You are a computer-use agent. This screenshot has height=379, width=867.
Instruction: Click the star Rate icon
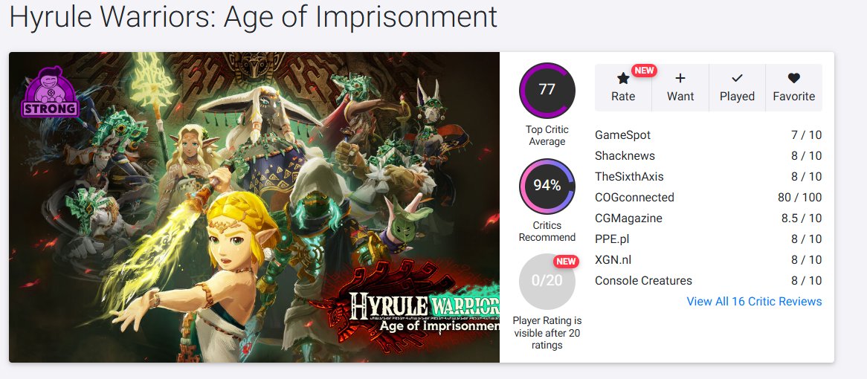(623, 79)
